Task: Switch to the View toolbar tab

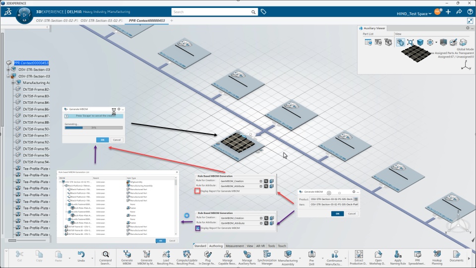Action: [250, 246]
